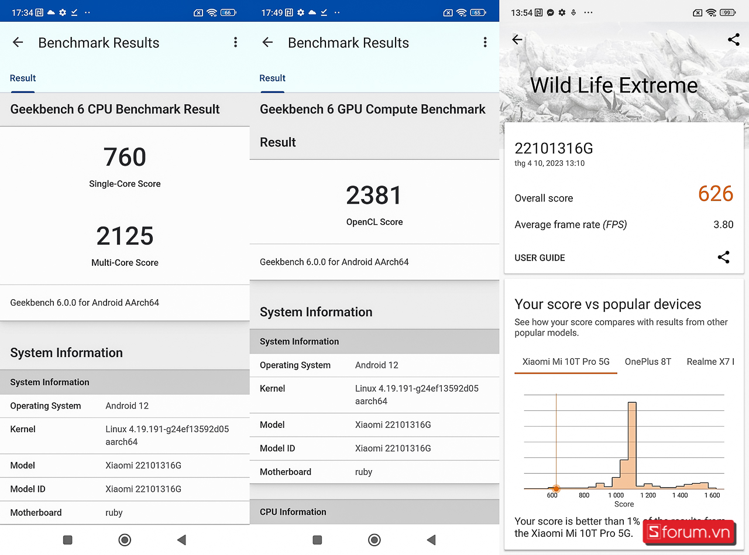This screenshot has height=555, width=749.
Task: Tap Wi-Fi icon in 17:49 status bar
Action: tap(462, 12)
